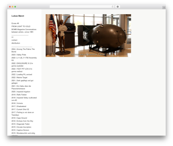The height and width of the screenshot is (146, 173).
Task: Focus the browser address bar
Action: point(82,7)
